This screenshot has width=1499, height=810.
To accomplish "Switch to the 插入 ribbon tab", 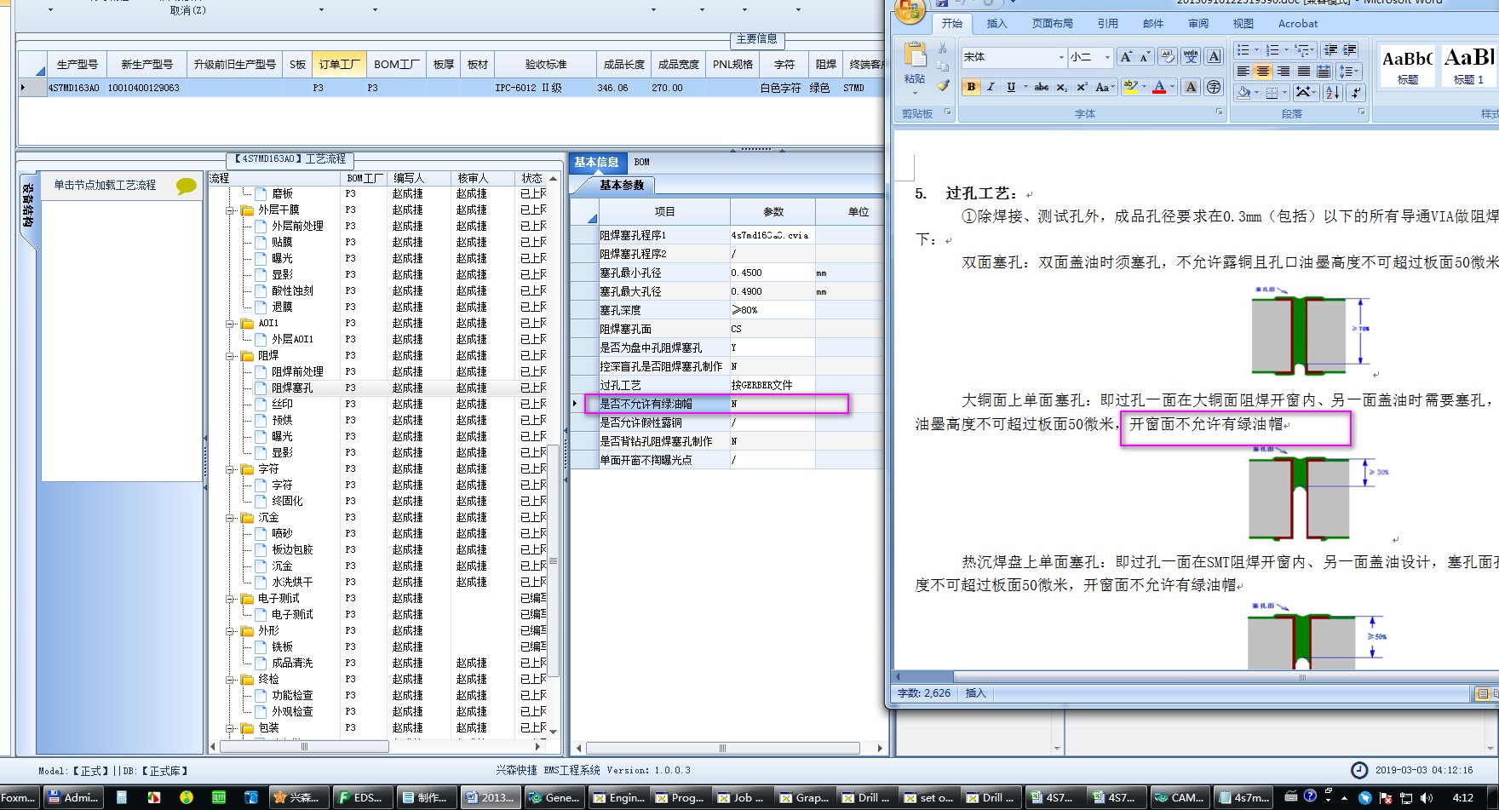I will [x=996, y=24].
